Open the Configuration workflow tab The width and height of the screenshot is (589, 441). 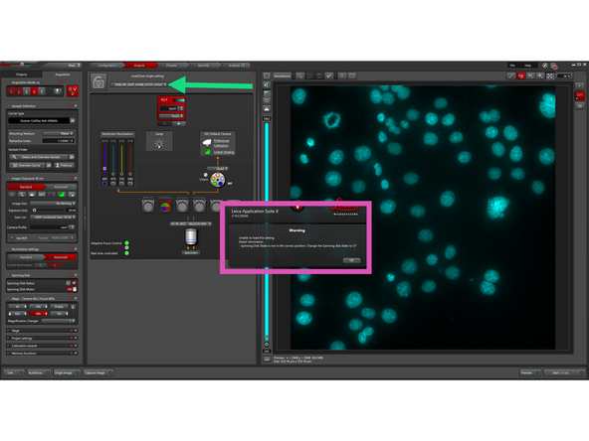pos(107,66)
